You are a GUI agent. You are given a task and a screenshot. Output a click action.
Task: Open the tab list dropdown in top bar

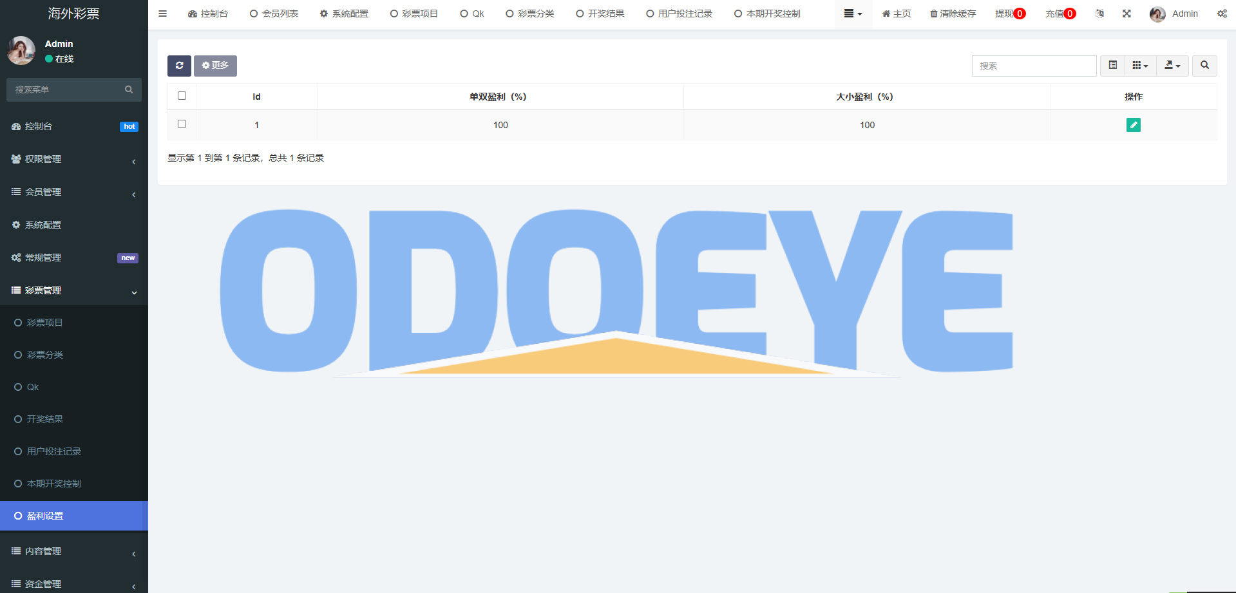(853, 14)
